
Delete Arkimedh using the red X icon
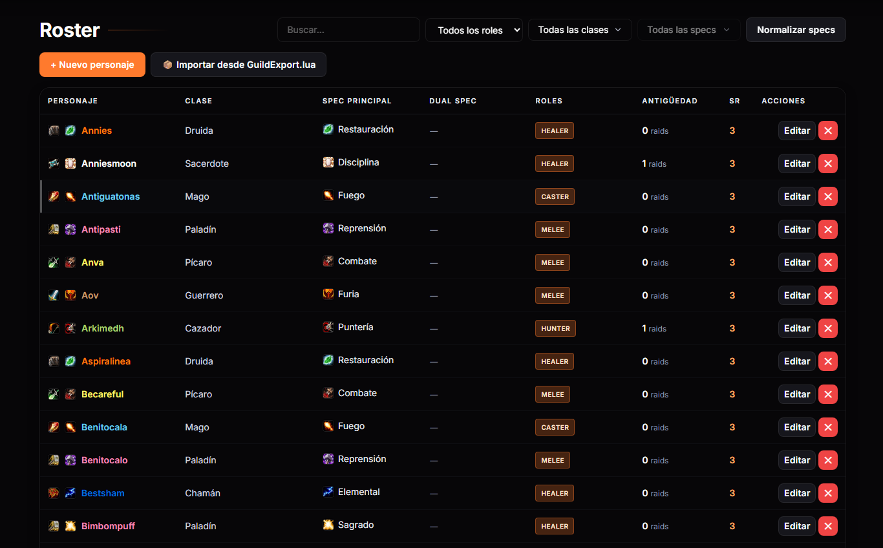click(828, 328)
